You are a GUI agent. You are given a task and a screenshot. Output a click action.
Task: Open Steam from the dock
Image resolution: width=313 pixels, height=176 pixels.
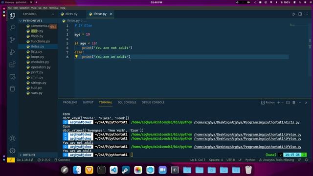(x=126, y=170)
